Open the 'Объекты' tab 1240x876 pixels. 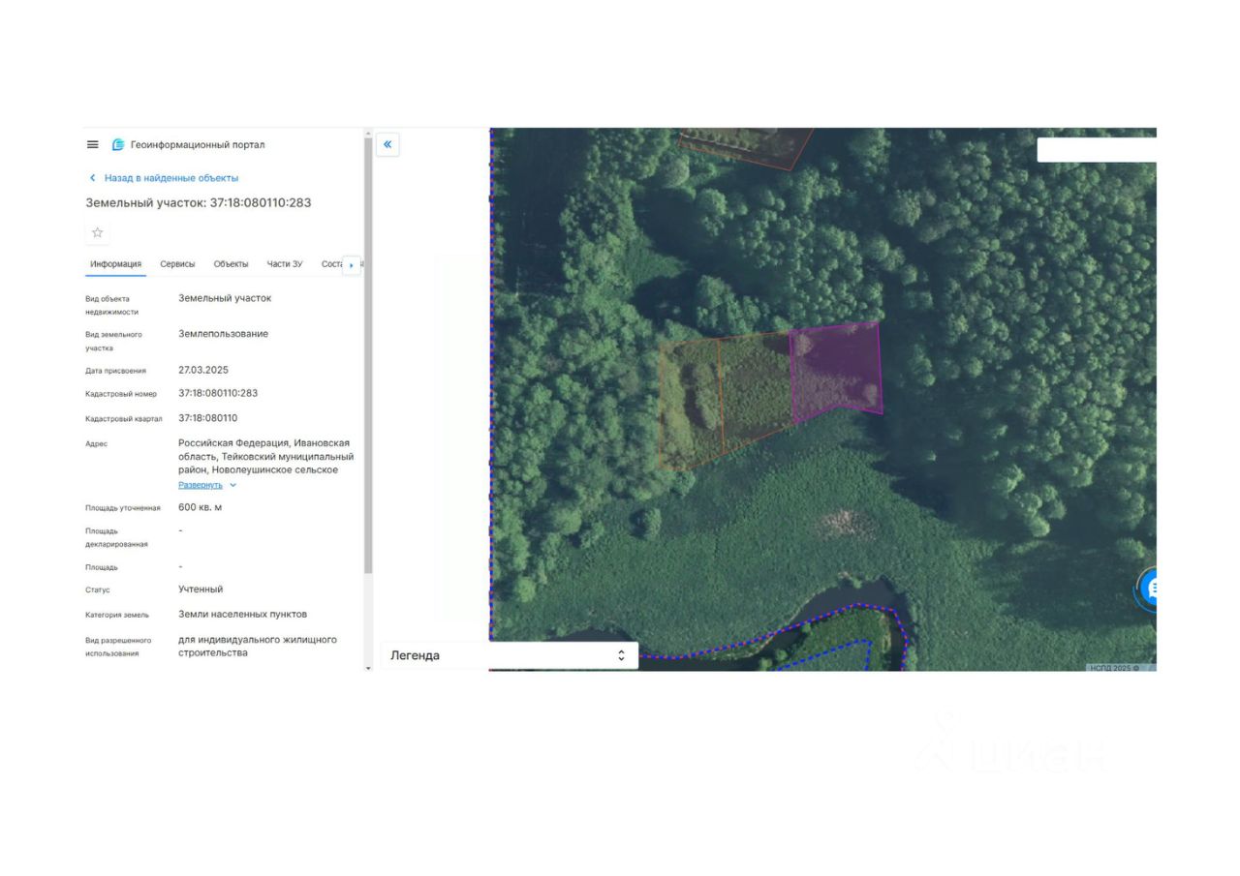pyautogui.click(x=231, y=264)
